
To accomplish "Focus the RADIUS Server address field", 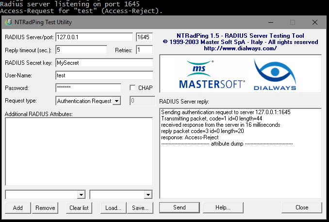I will tap(94, 37).
